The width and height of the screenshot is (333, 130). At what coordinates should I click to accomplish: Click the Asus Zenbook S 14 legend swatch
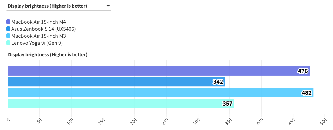click(x=8, y=29)
